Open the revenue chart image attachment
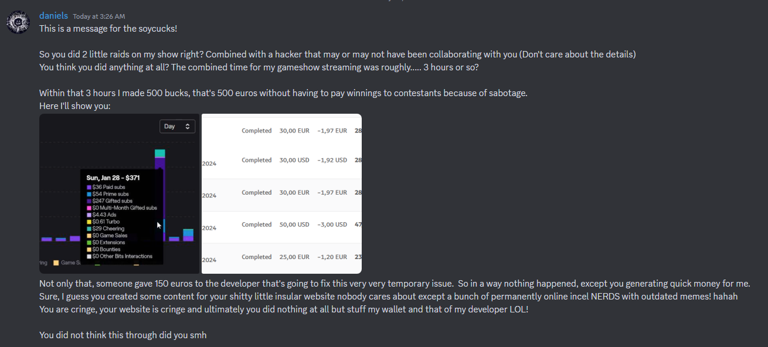This screenshot has height=347, width=768. (120, 193)
